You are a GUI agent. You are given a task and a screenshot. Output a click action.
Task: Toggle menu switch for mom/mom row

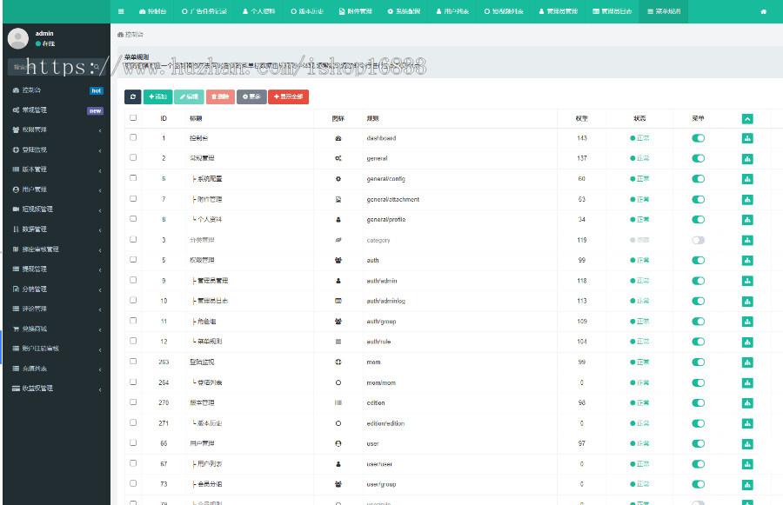pyautogui.click(x=698, y=382)
